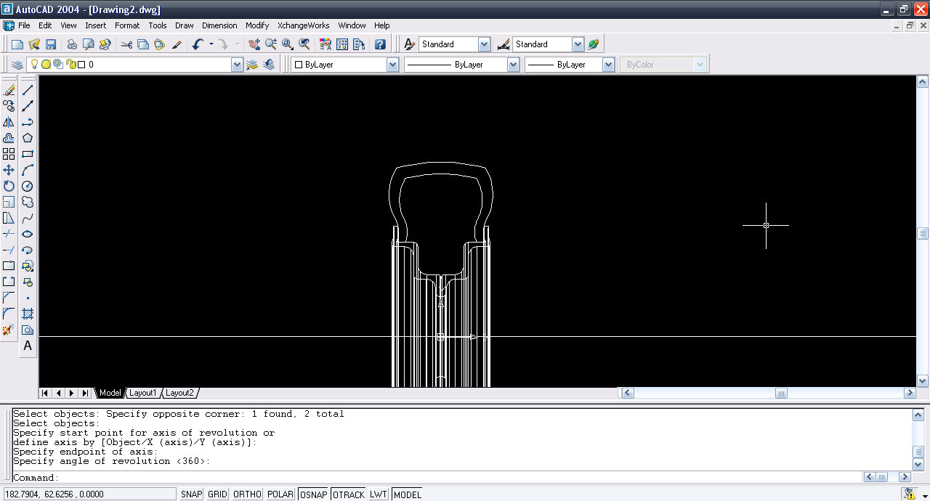
Task: Click the Pan Realtime icon
Action: pos(254,44)
